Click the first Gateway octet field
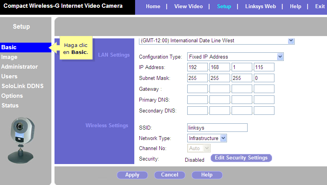Viewport: 327px width, 185px height. (x=197, y=89)
